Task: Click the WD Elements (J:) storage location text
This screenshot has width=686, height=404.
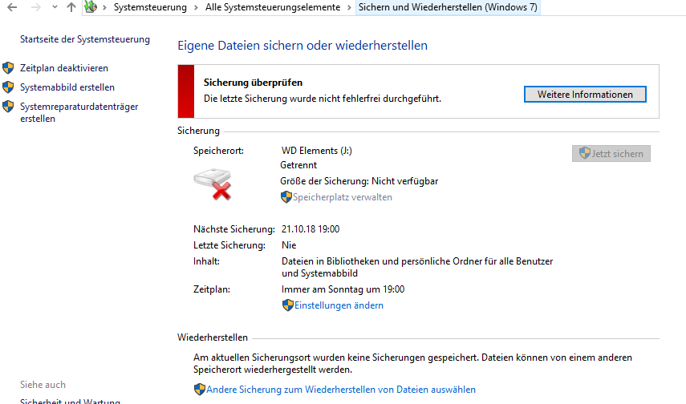Action: [317, 151]
